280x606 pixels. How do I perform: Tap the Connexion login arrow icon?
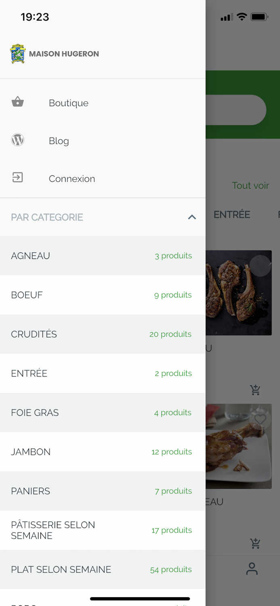18,178
